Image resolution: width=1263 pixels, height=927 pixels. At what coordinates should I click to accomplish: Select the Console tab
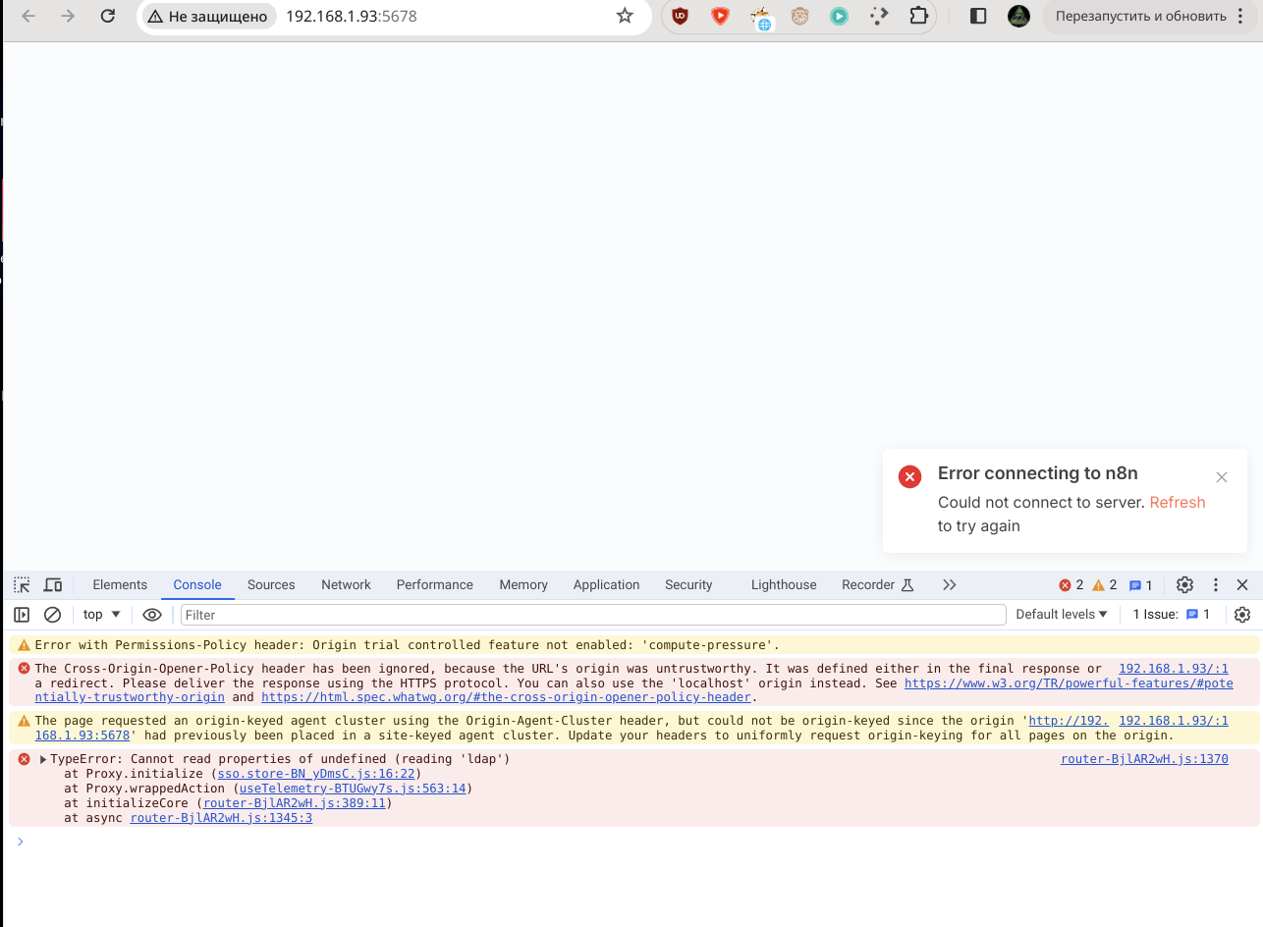coord(197,585)
